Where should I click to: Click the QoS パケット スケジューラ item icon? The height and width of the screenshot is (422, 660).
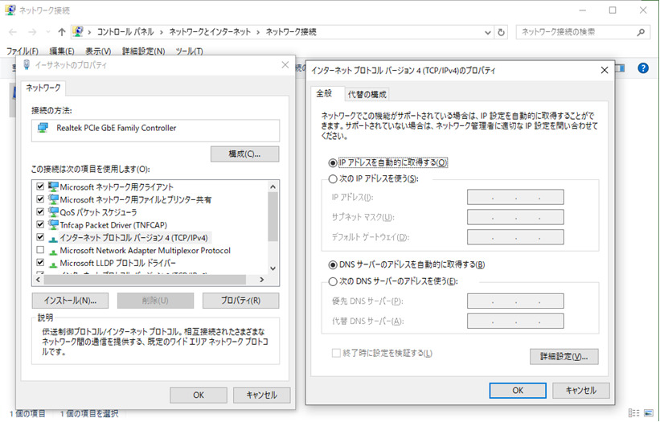pos(53,211)
